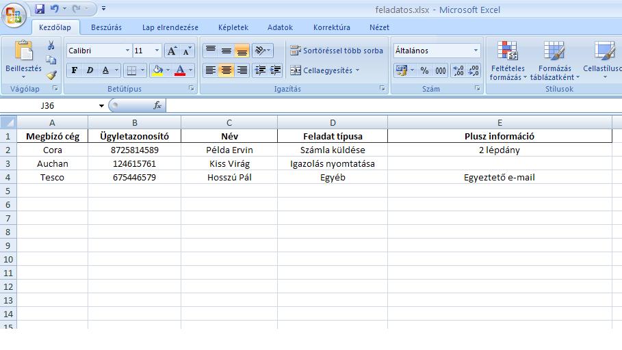Decrease the cell indent

260,70
